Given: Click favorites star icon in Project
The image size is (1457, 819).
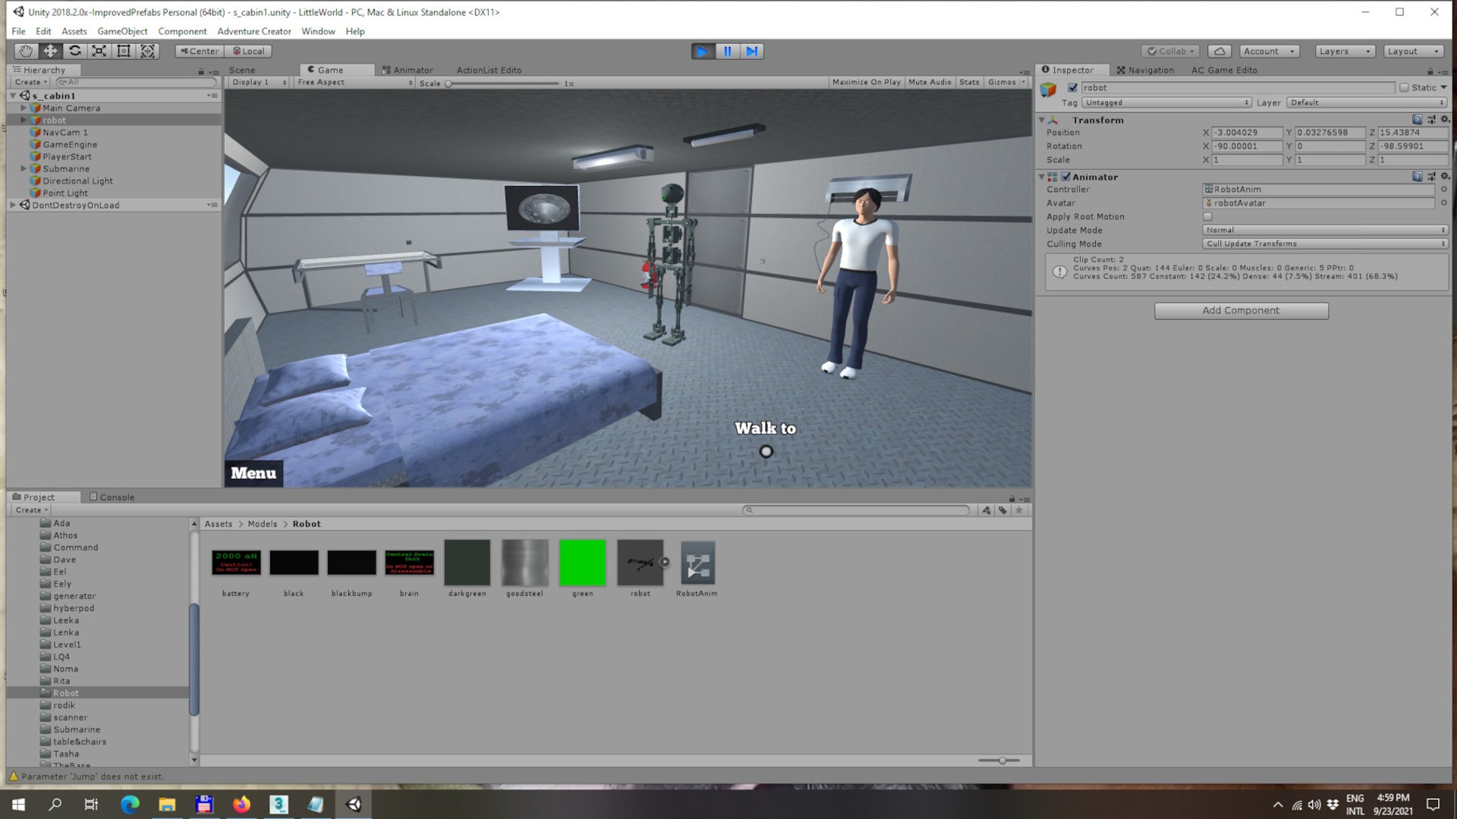Looking at the screenshot, I should click(1019, 510).
